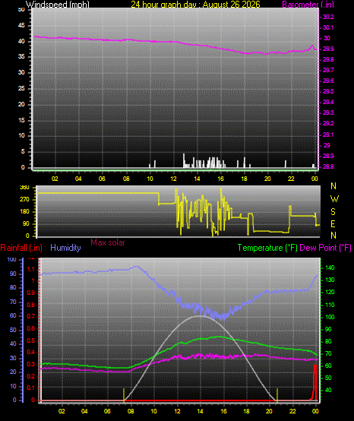Click the 'Max solar' legend label

click(x=108, y=242)
